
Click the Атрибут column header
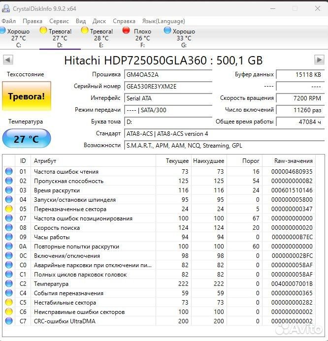click(94, 161)
